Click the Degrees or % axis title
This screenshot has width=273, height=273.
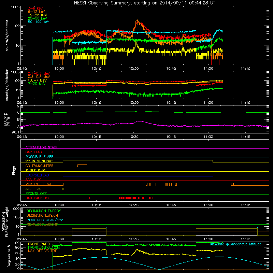(9, 256)
